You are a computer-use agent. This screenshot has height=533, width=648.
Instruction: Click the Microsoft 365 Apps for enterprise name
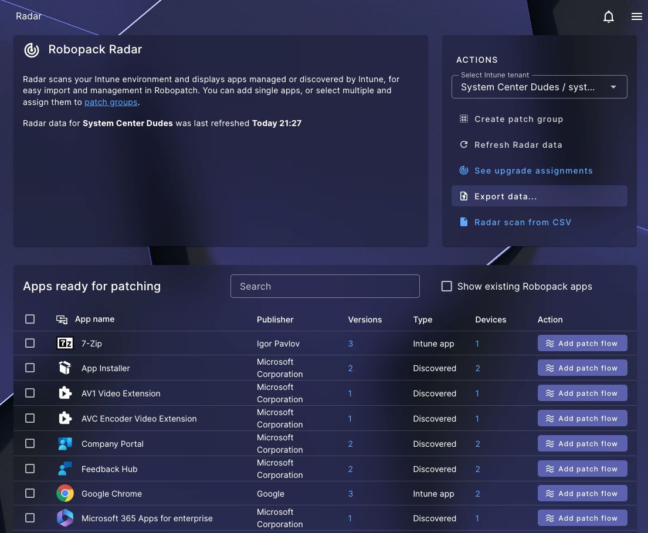point(147,518)
